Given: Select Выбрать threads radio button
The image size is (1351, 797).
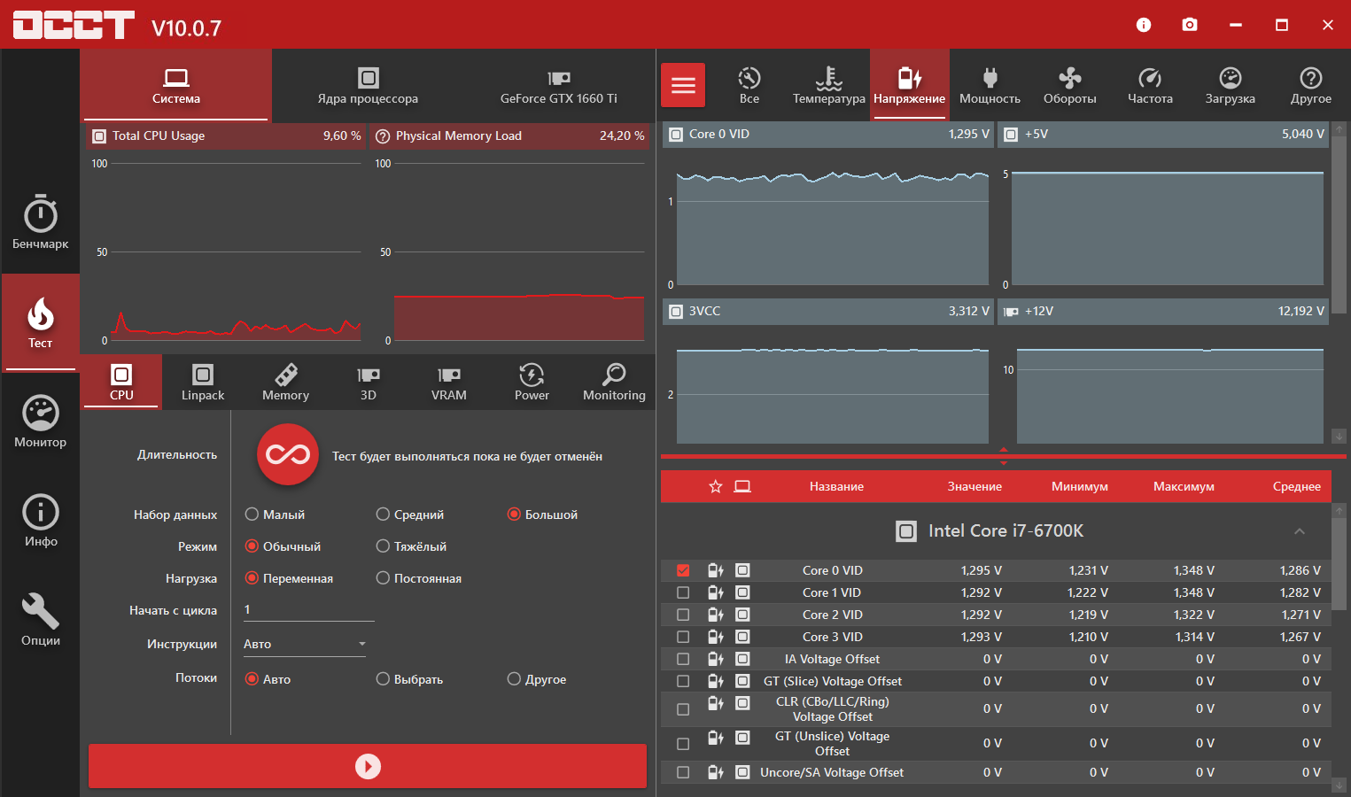Looking at the screenshot, I should (383, 678).
